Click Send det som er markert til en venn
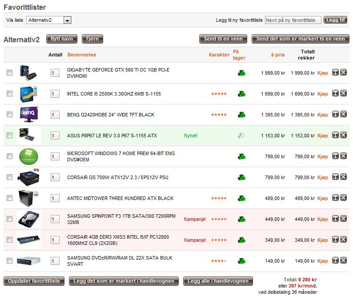Viewport: 353px width, 300px height. (x=301, y=39)
